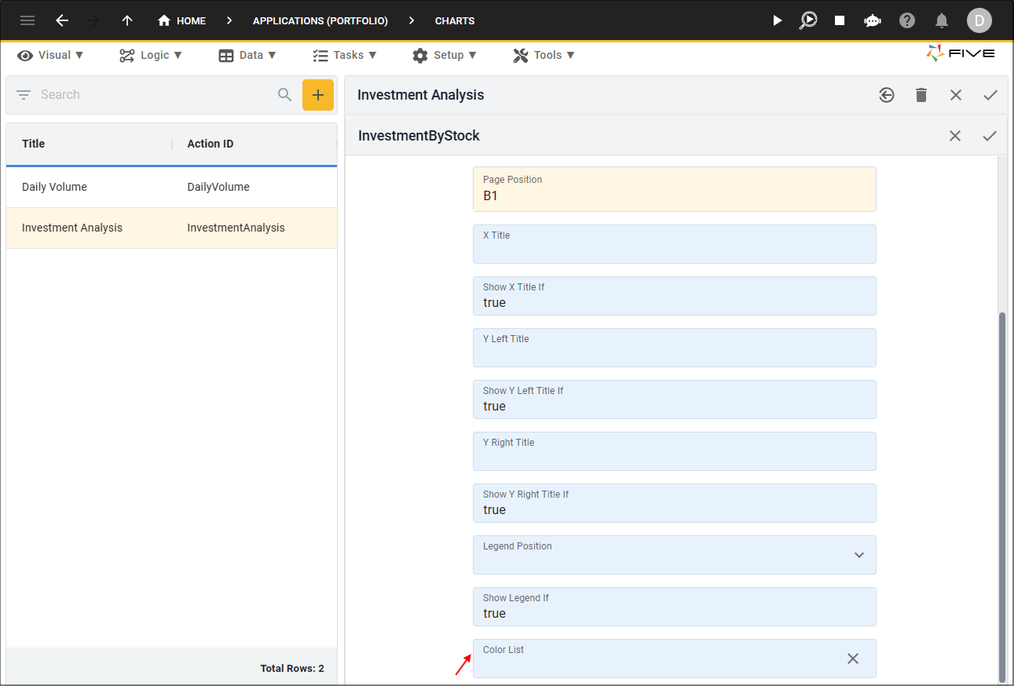Image resolution: width=1014 pixels, height=686 pixels.
Task: Open notifications bell icon
Action: (x=942, y=20)
